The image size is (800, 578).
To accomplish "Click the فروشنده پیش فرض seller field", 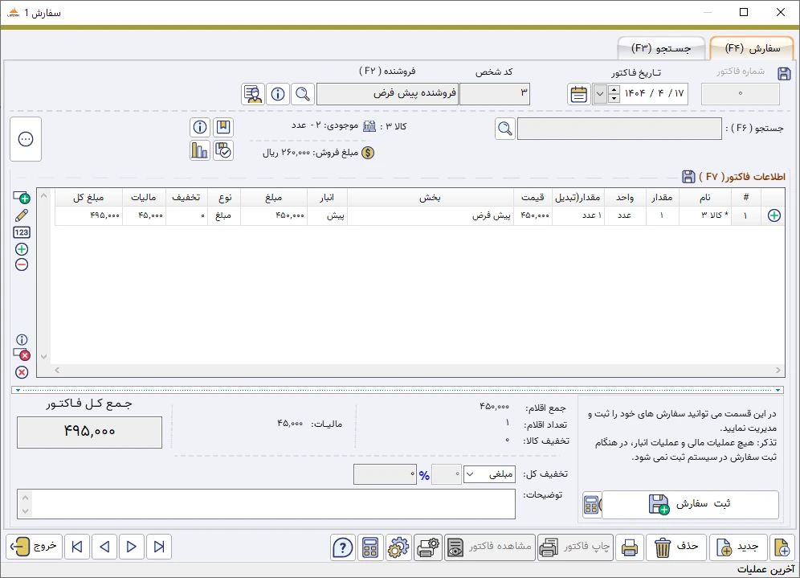I will click(387, 95).
